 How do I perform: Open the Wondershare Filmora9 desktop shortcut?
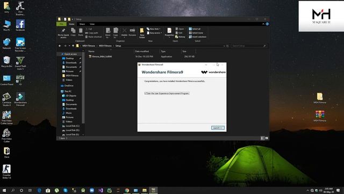[x=20, y=99]
